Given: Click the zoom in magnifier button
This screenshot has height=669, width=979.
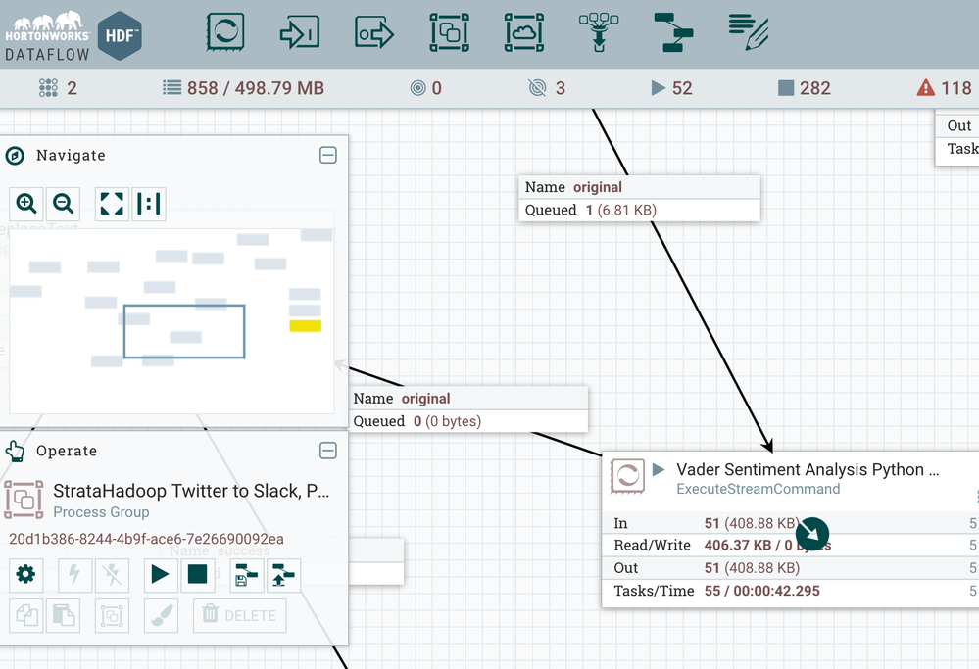Looking at the screenshot, I should (26, 204).
